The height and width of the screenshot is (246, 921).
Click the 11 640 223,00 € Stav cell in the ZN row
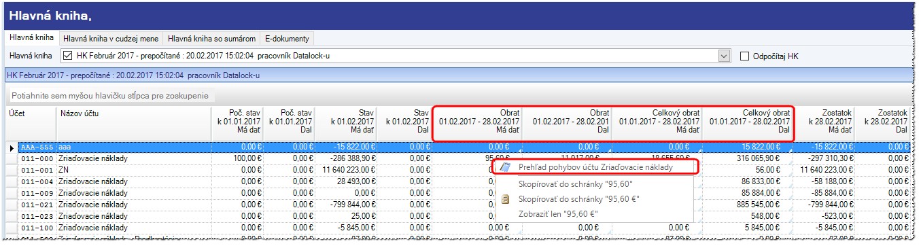(x=345, y=170)
